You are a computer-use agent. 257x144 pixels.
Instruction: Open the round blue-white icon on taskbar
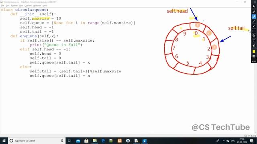pos(128,141)
